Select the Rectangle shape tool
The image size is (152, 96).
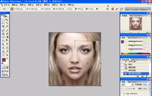(x=7, y=47)
